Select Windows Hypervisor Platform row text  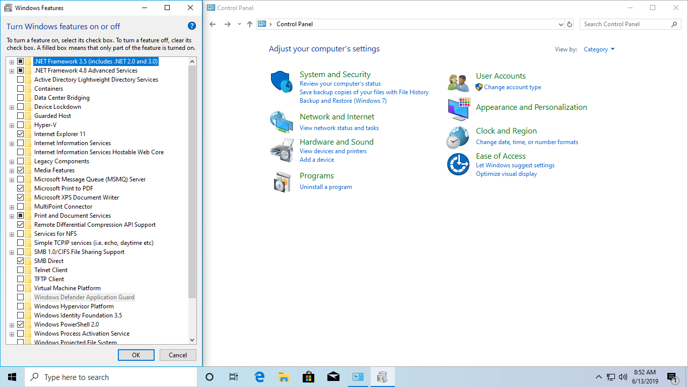click(74, 306)
